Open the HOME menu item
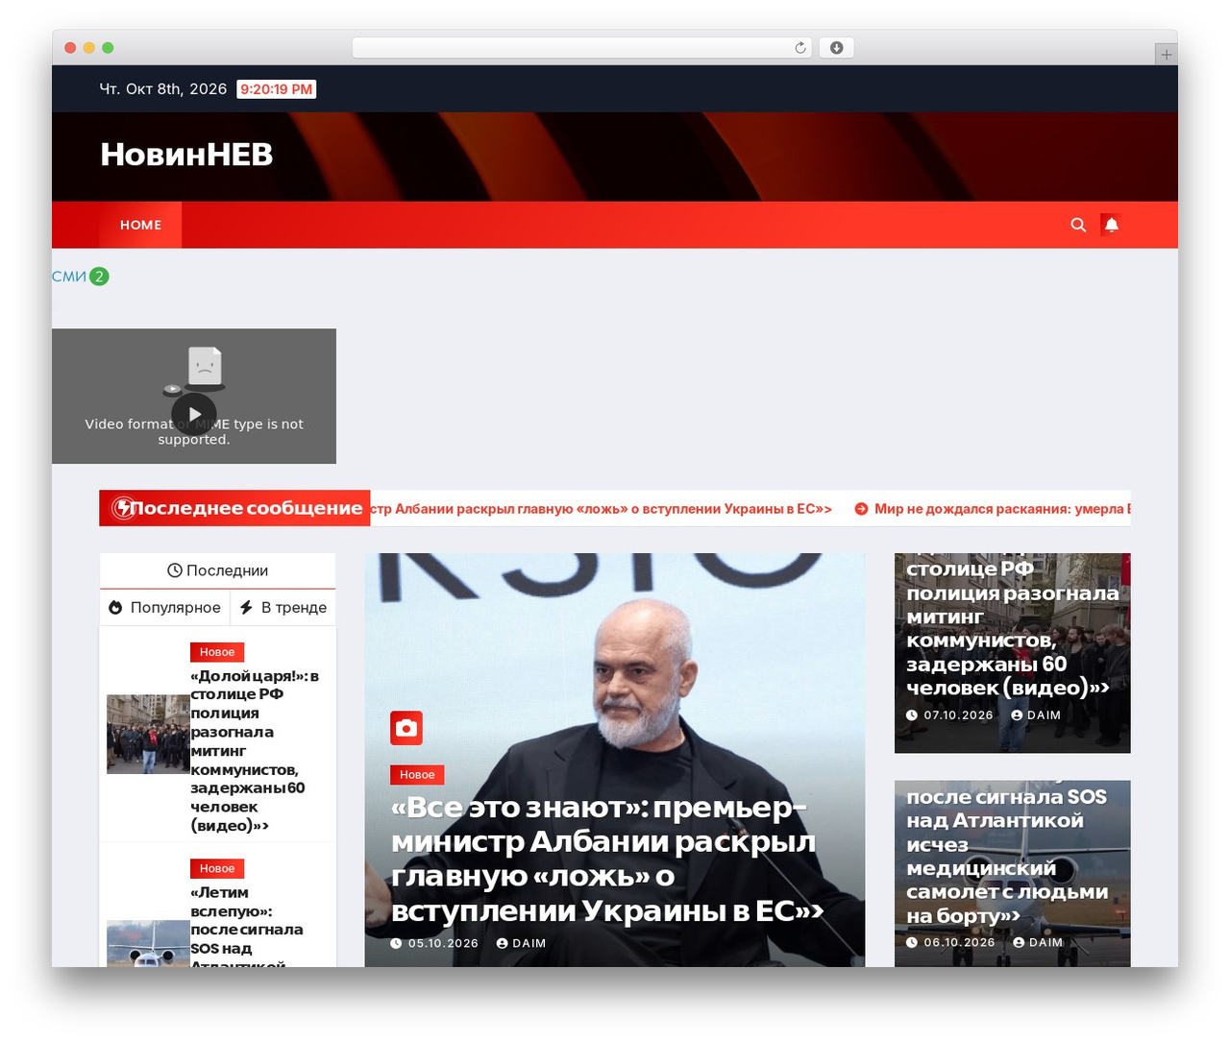Image resolution: width=1230 pixels, height=1041 pixels. 140,225
